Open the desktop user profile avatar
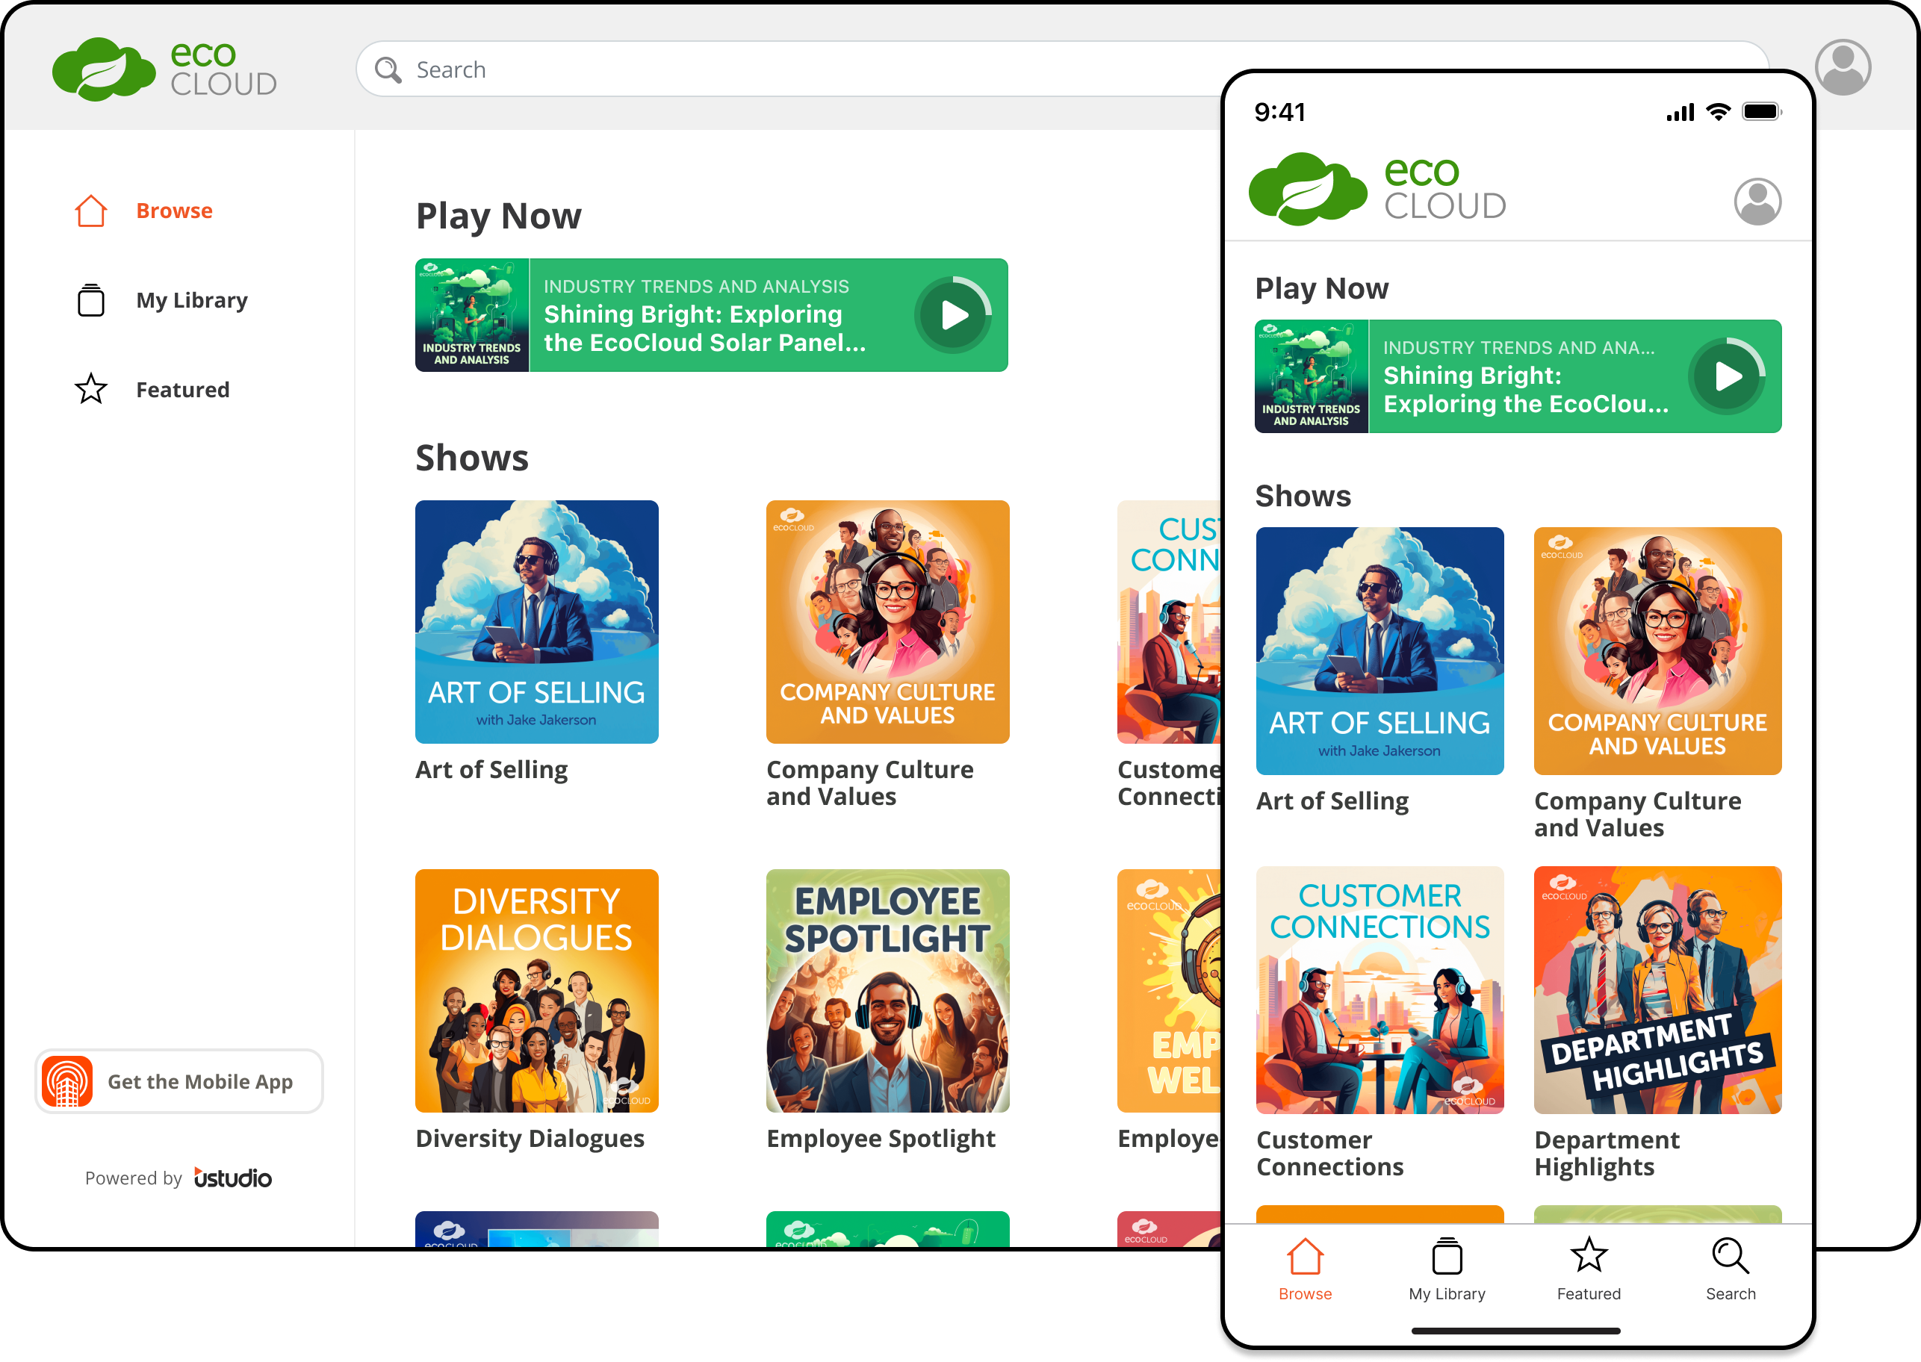The width and height of the screenshot is (1921, 1362). pyautogui.click(x=1842, y=67)
